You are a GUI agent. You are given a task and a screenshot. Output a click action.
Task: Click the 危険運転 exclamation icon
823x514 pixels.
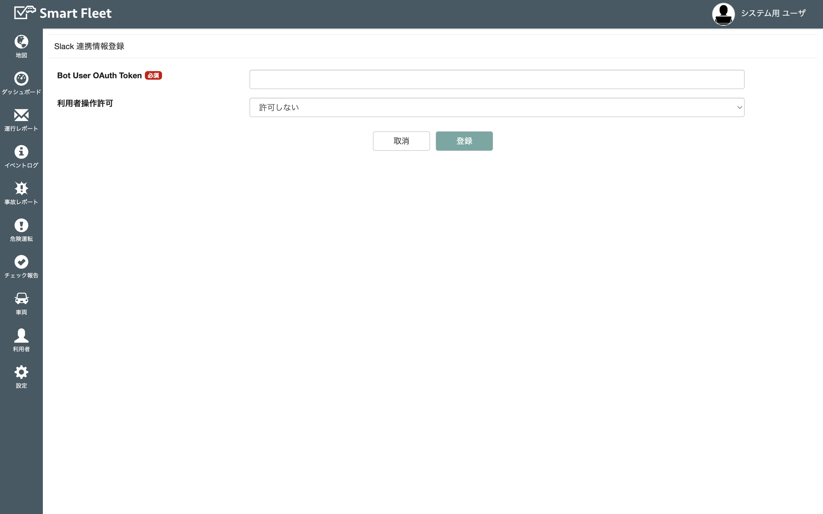pos(21,225)
